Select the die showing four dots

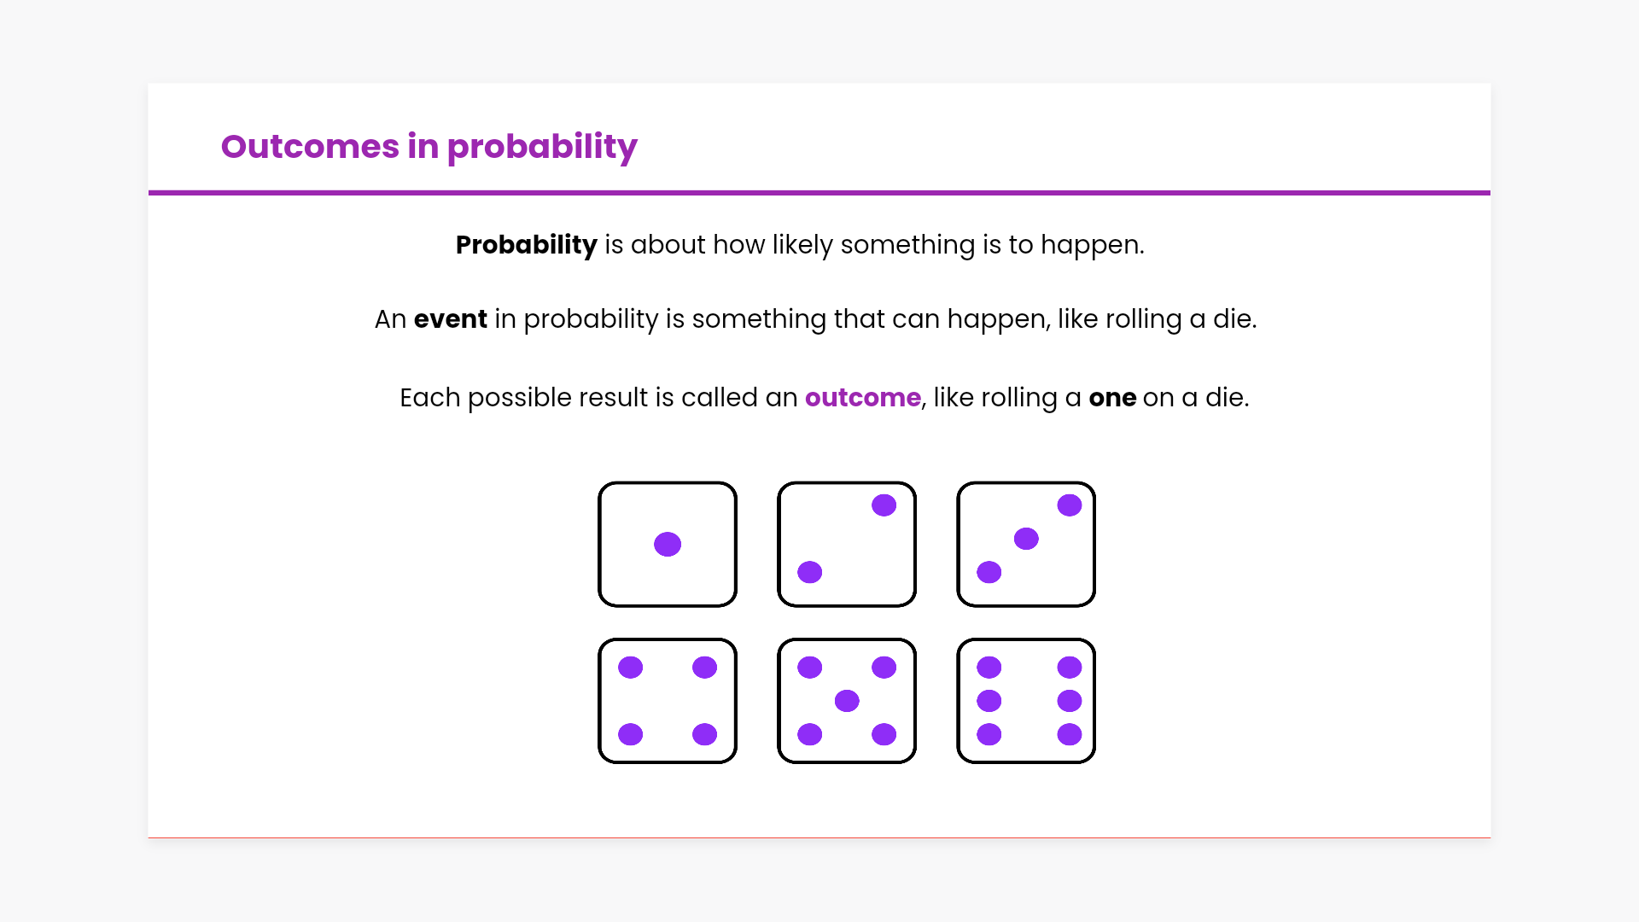click(x=667, y=700)
